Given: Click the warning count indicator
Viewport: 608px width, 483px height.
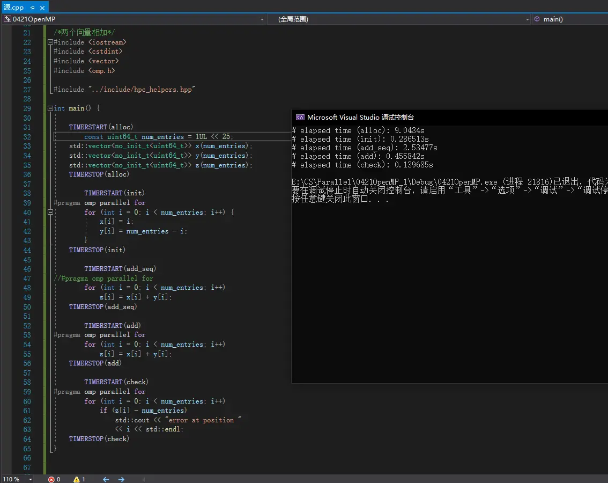Looking at the screenshot, I should [x=77, y=479].
